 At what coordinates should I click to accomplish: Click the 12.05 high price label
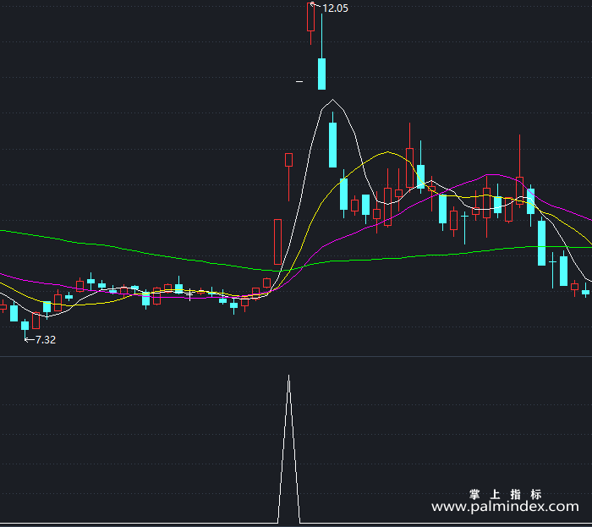click(335, 8)
